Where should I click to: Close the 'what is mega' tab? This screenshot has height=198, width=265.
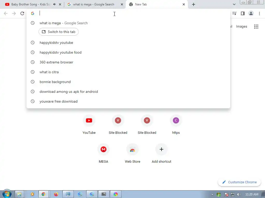pyautogui.click(x=122, y=5)
